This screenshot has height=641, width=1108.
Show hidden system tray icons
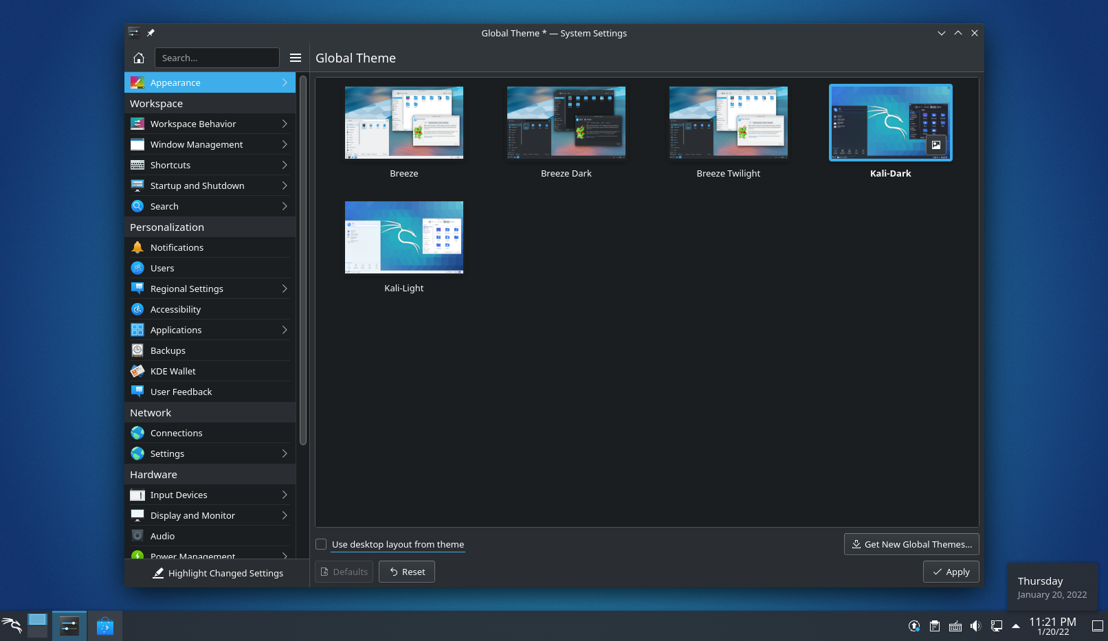pos(1016,626)
